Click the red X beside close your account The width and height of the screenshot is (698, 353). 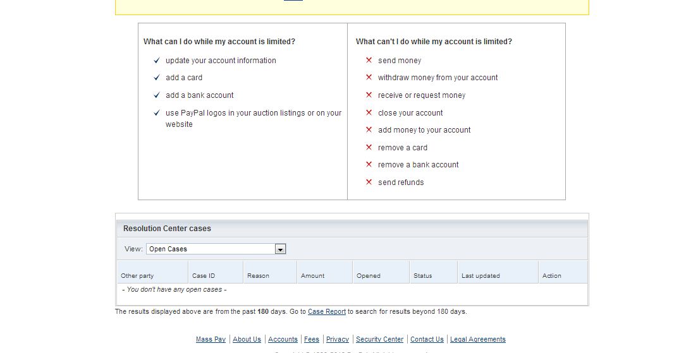(369, 112)
